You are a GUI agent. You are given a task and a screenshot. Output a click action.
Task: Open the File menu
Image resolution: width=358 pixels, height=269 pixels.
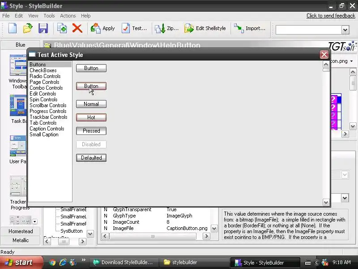6,16
